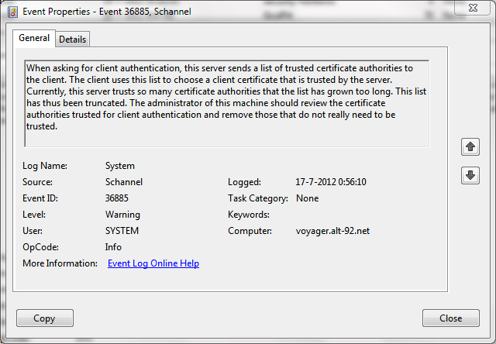Click inside the event description text box
This screenshot has height=344, width=496.
point(226,102)
